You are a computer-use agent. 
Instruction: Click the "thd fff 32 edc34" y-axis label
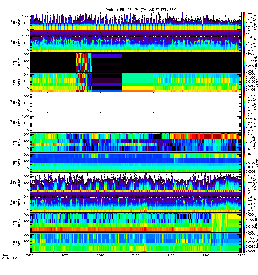pyautogui.click(x=15, y=102)
